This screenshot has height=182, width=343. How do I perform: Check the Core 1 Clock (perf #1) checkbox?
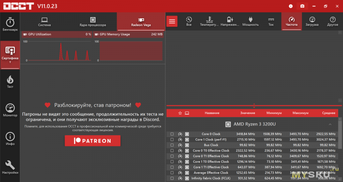click(x=172, y=140)
